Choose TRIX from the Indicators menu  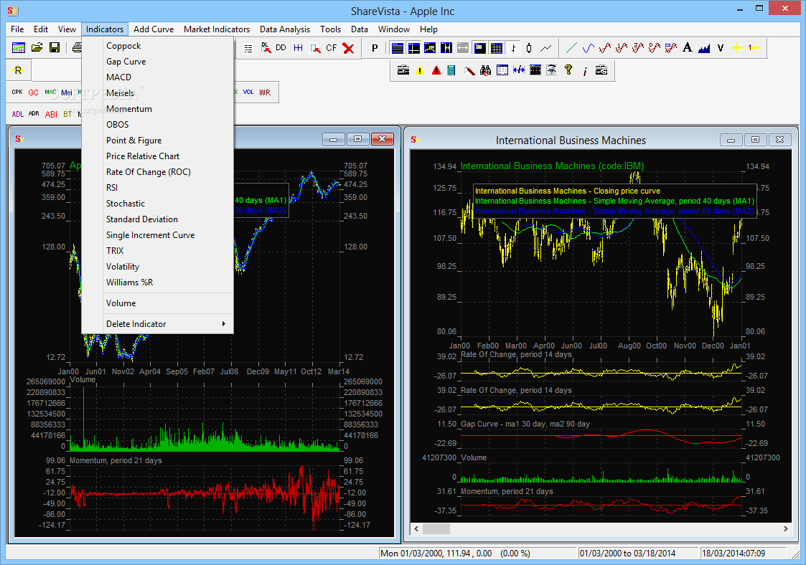coord(157,251)
